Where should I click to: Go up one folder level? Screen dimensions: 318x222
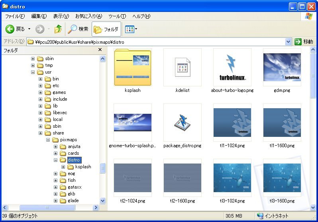click(58, 29)
